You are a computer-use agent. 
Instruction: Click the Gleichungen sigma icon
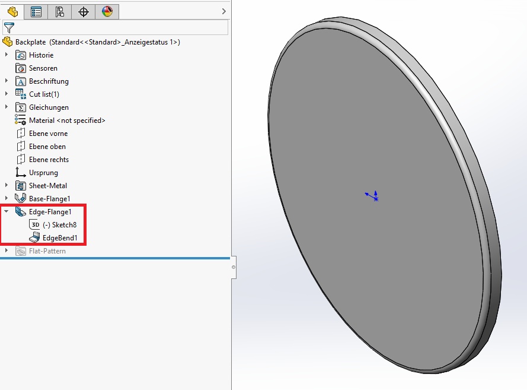click(x=21, y=107)
